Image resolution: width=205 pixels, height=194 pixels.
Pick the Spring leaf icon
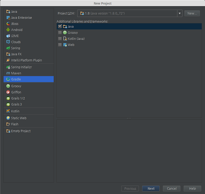[x=8, y=48]
